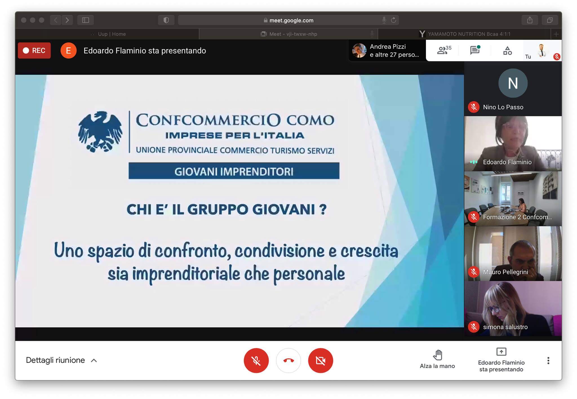Viewport: 577px width, 399px height.
Task: Click the red REC recording indicator
Action: point(34,50)
